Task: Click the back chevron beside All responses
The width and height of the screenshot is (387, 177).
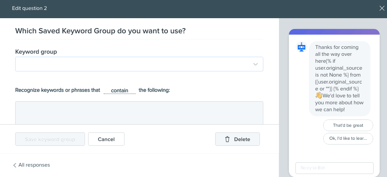Action: point(15,165)
